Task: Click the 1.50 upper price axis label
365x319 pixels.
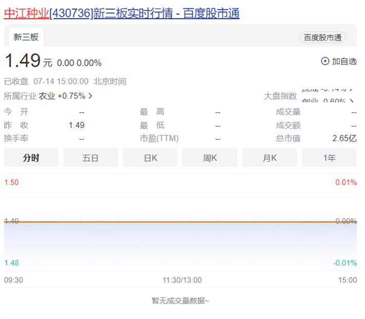Action: tap(11, 183)
